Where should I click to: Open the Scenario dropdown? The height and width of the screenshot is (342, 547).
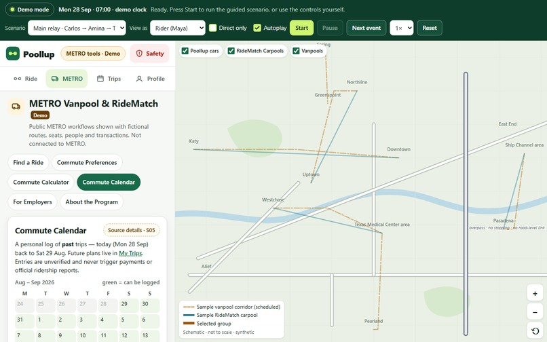click(77, 28)
